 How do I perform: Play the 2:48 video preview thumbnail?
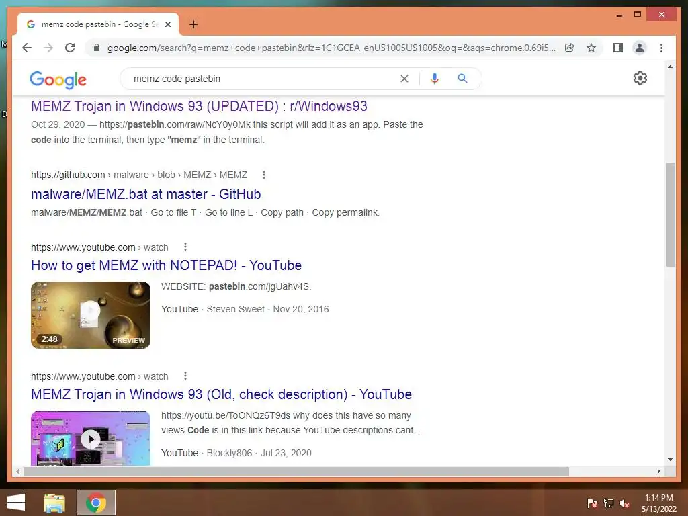click(91, 315)
